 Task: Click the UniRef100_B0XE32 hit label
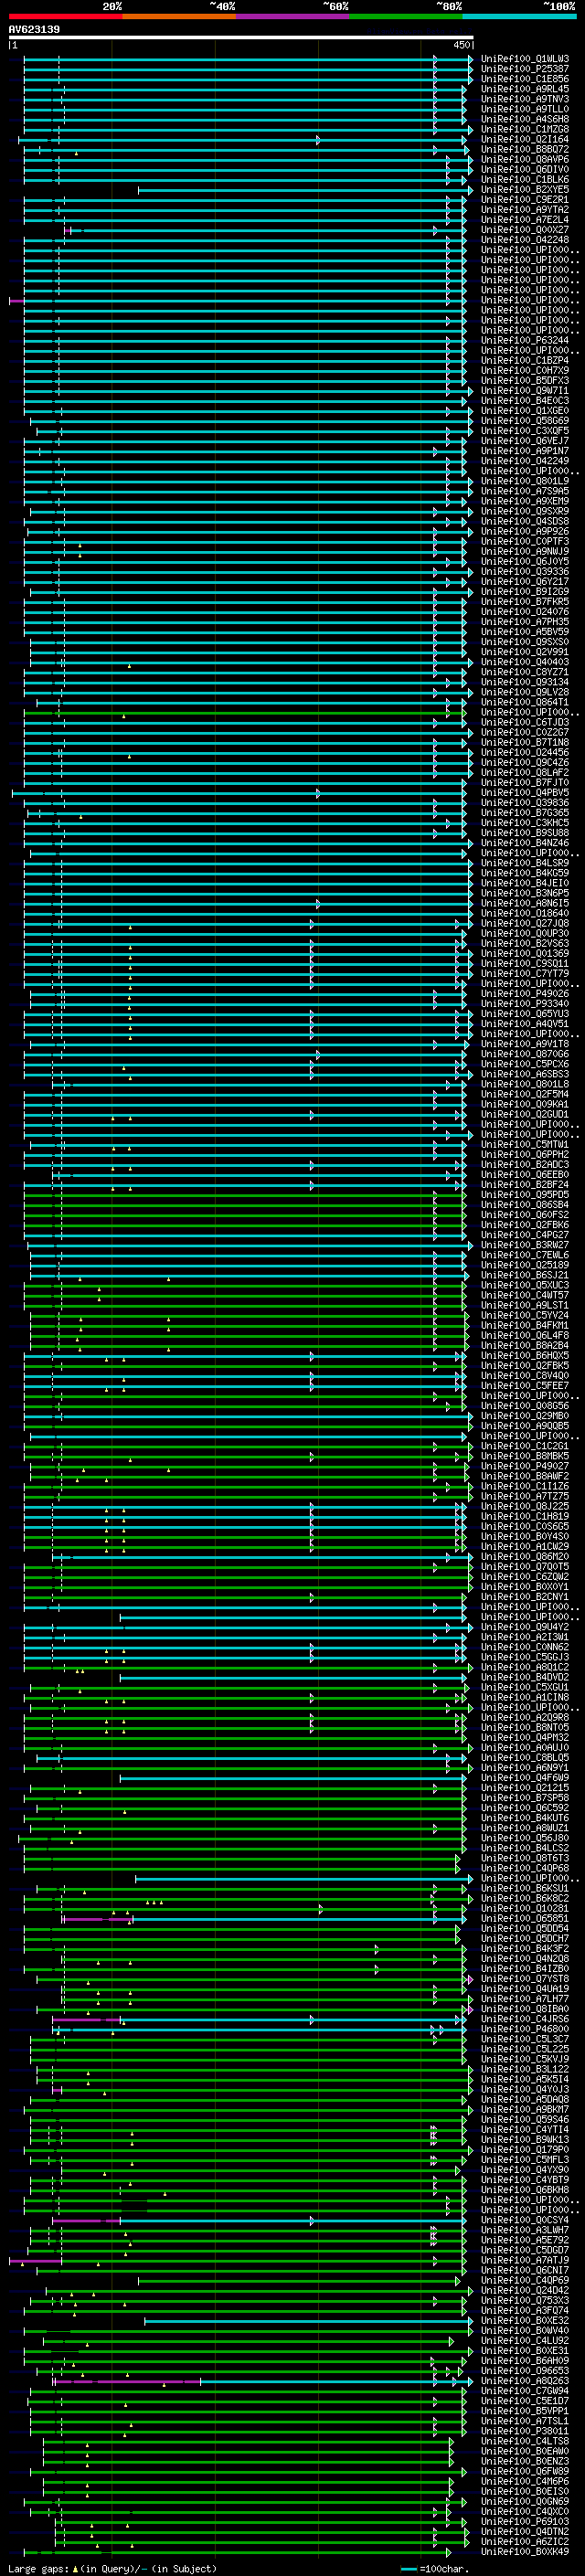point(525,2321)
